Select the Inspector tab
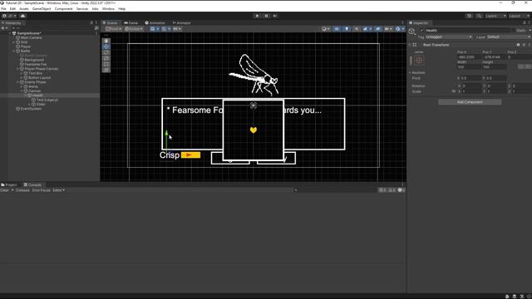This screenshot has width=532, height=299. tap(418, 23)
